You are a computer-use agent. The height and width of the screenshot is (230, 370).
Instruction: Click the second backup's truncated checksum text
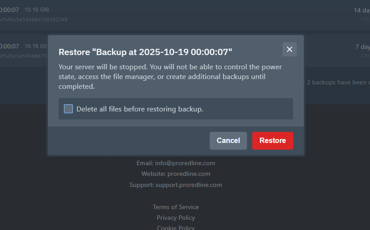click(23, 56)
